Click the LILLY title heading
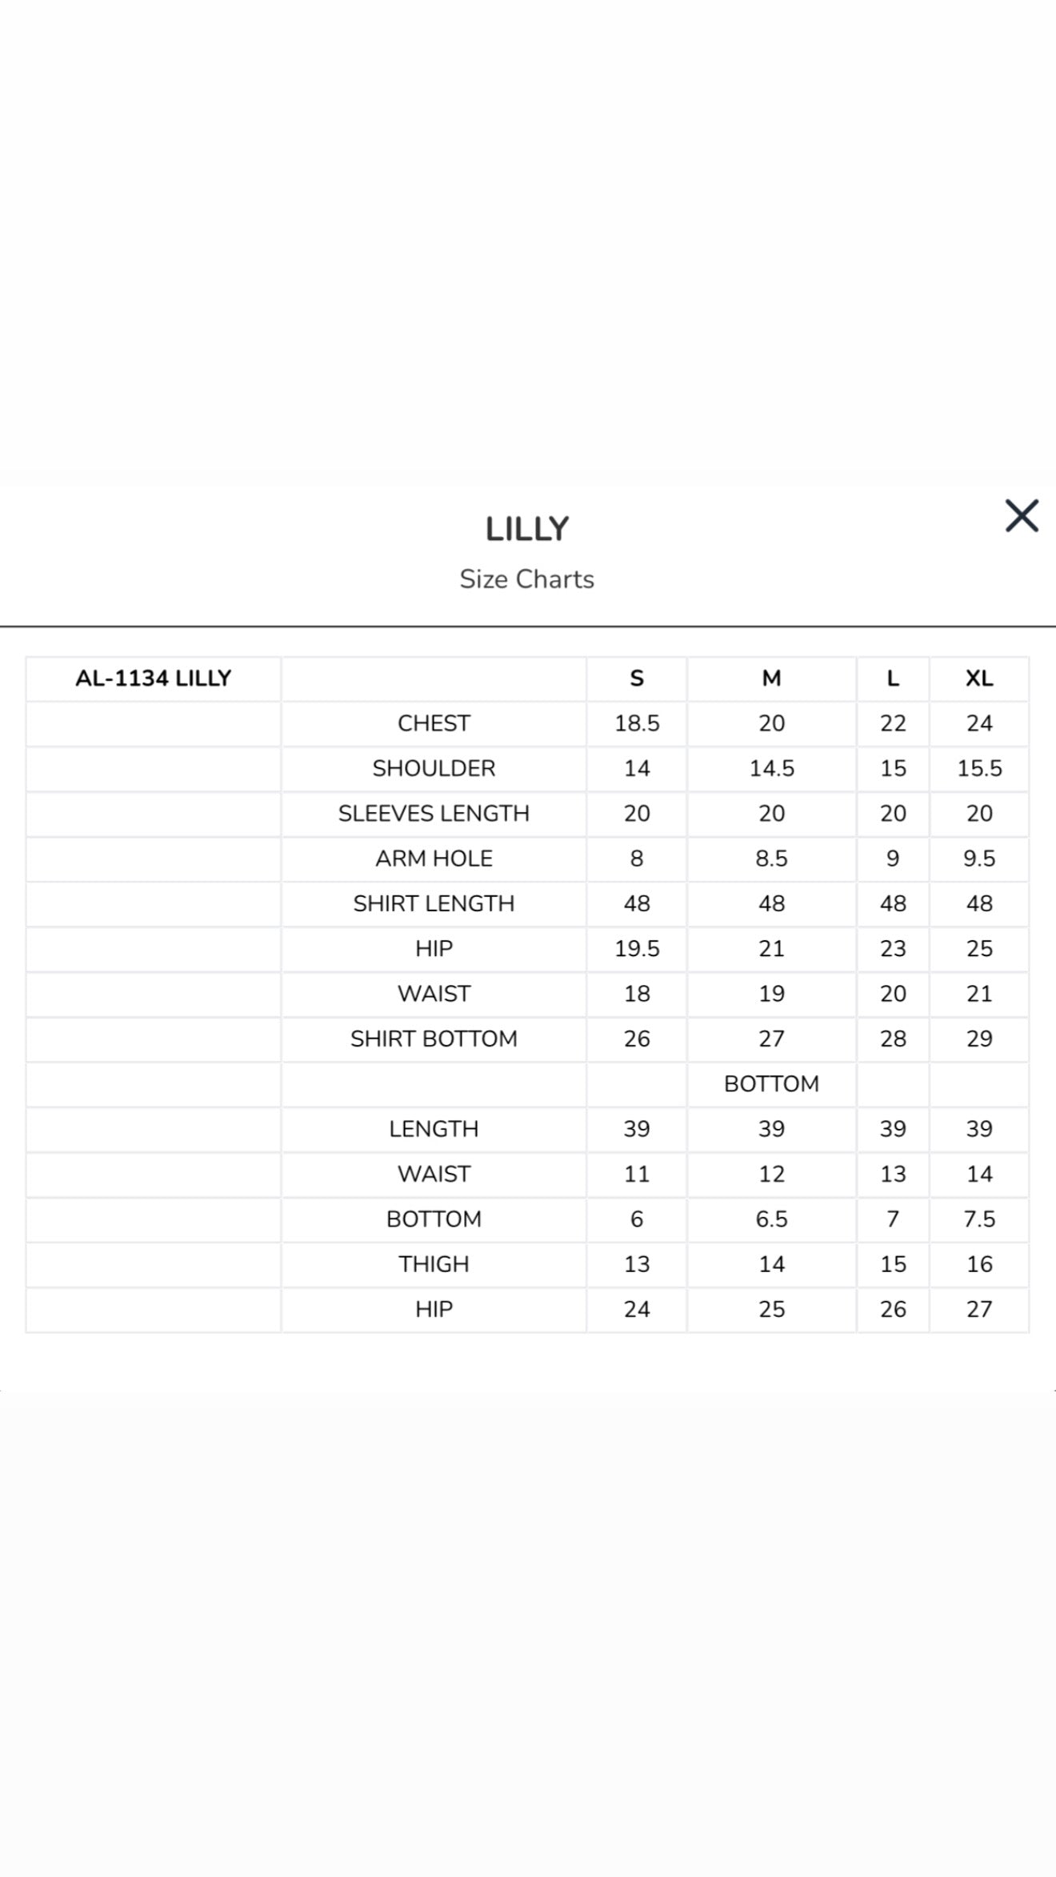 click(527, 529)
